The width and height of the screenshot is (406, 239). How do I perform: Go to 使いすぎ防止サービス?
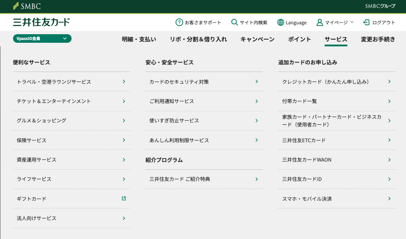[x=204, y=121]
